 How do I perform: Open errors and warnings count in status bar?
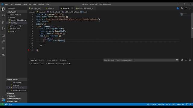pyautogui.click(x=8, y=104)
